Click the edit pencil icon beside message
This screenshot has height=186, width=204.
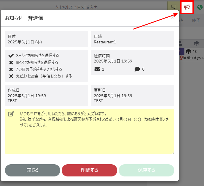tap(11, 114)
